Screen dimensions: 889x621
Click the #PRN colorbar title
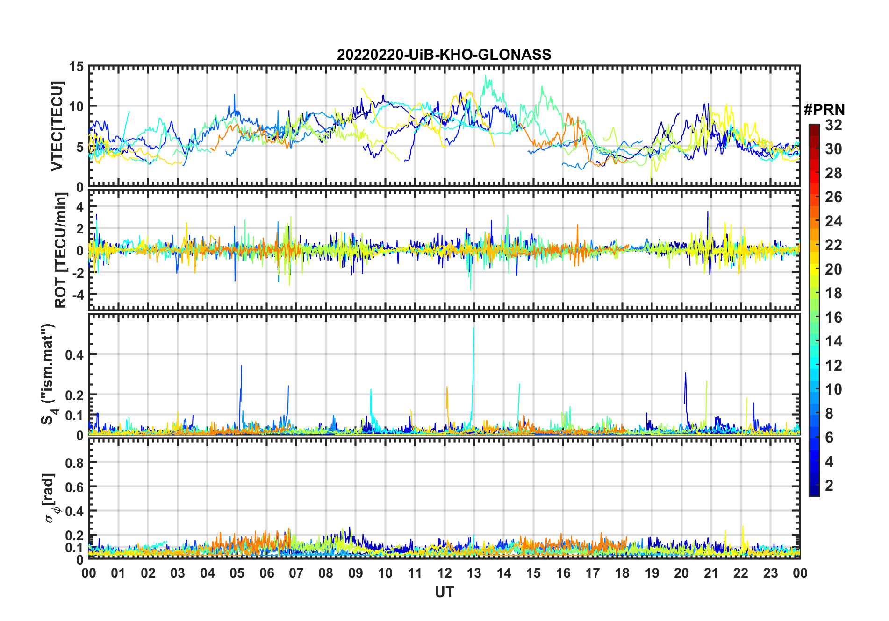point(824,109)
